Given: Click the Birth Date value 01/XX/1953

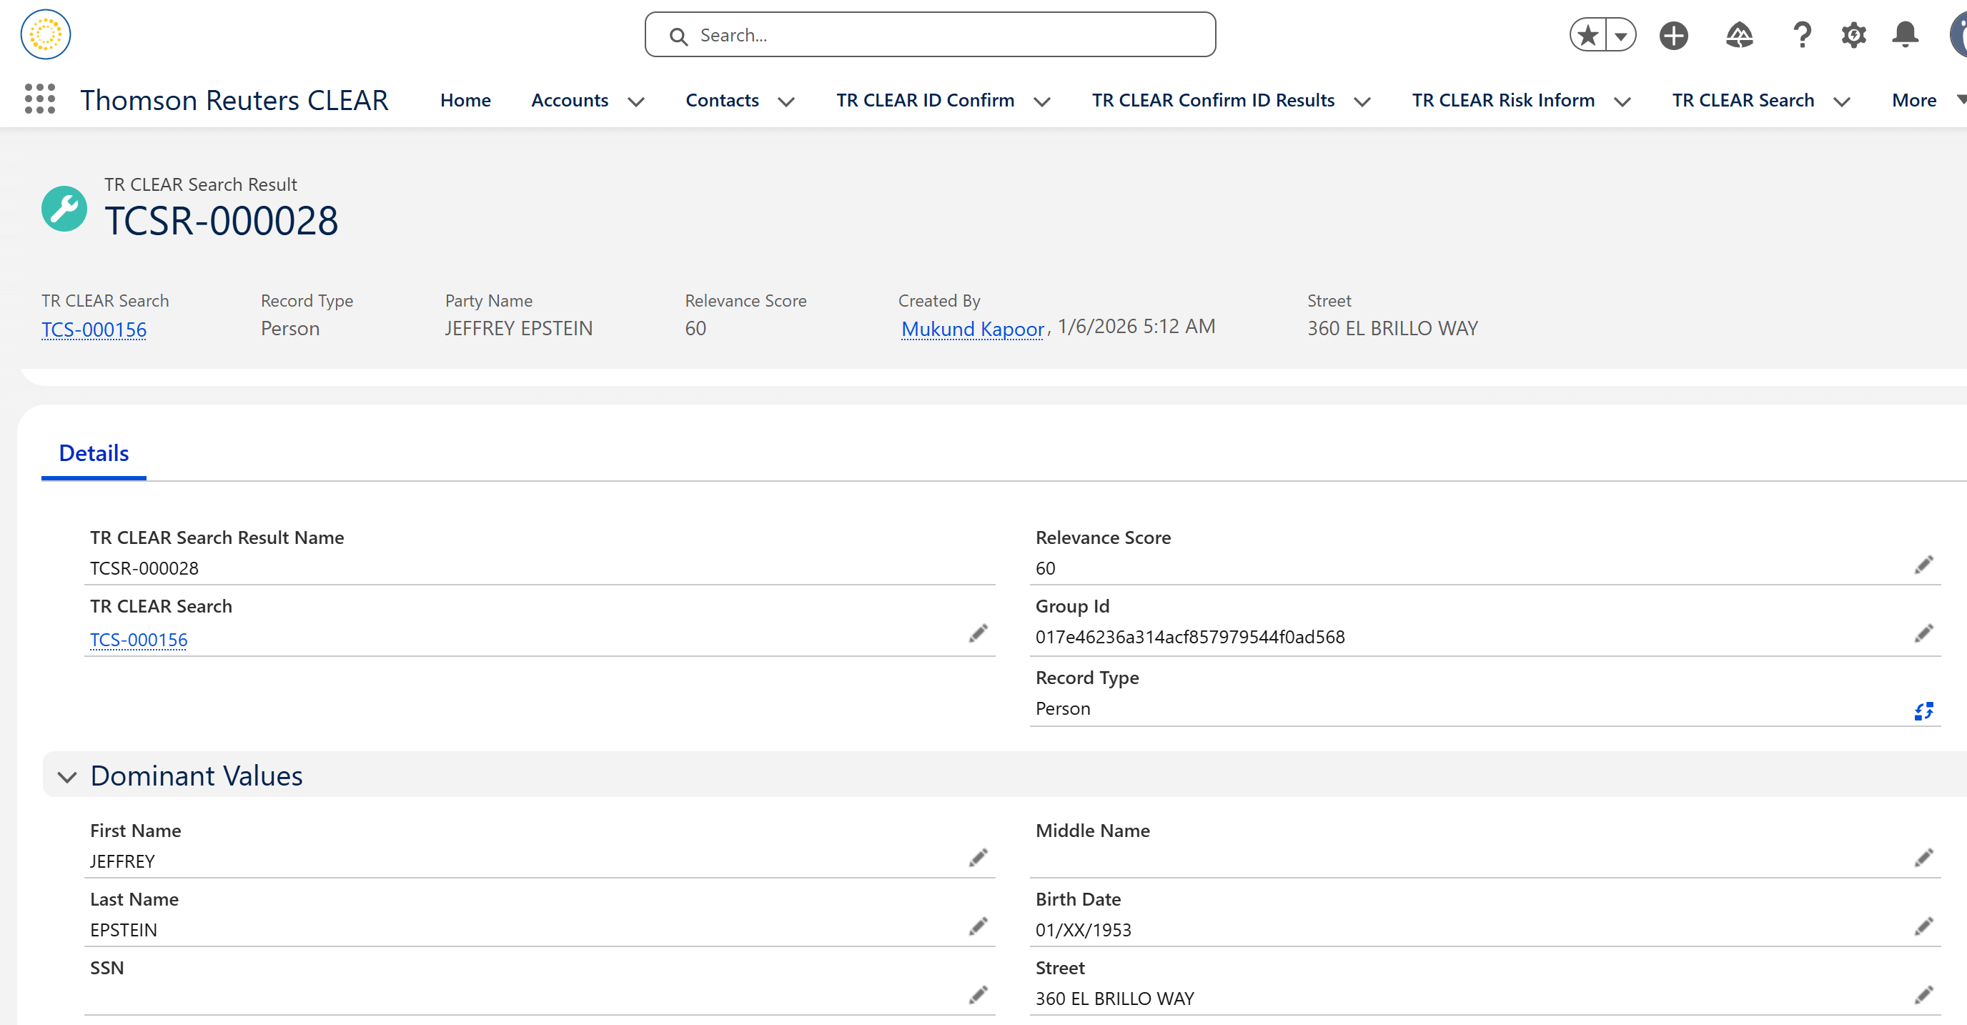Looking at the screenshot, I should pos(1083,930).
